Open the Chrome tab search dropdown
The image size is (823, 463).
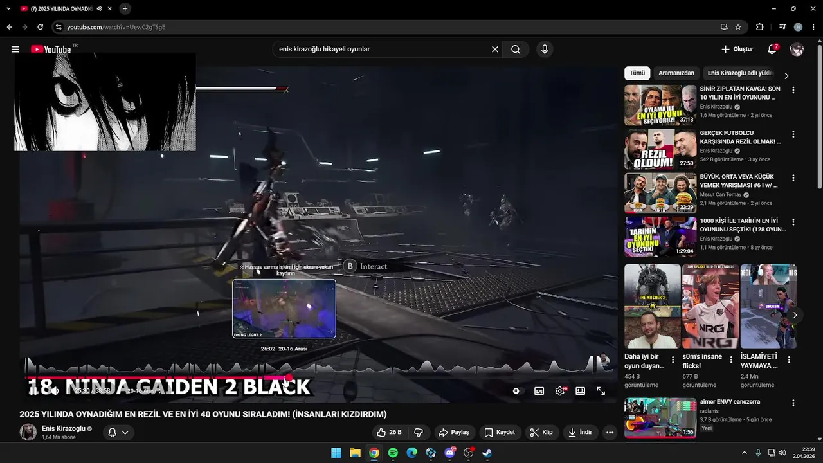[8, 8]
